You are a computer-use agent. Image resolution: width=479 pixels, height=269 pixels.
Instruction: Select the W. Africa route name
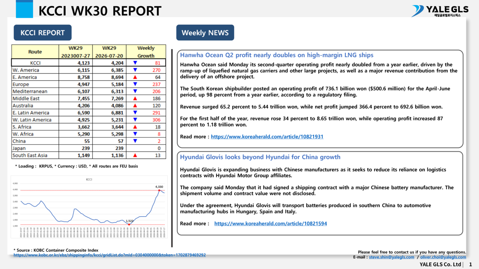(23, 134)
